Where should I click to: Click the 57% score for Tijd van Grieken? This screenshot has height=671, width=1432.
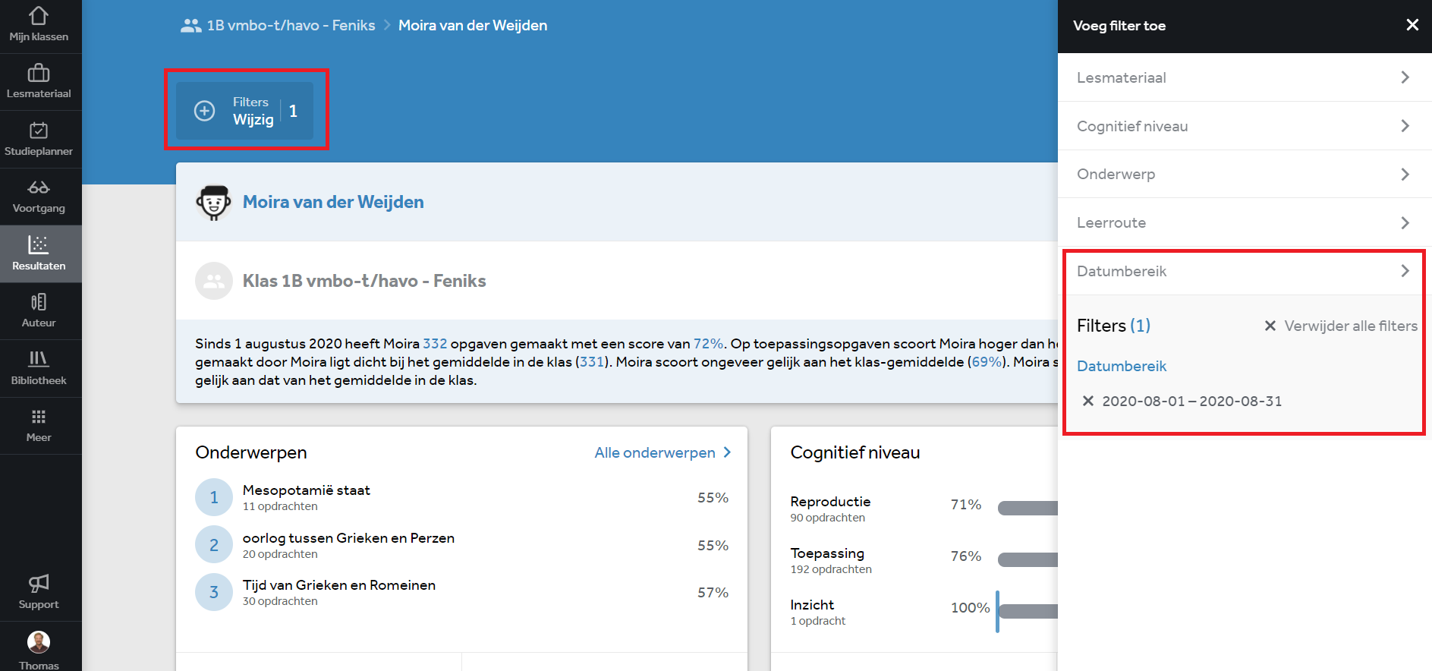pos(713,593)
